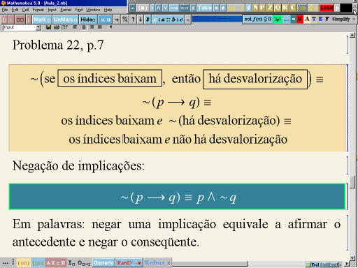Click the A·X = B matrix button
The height and width of the screenshot is (268, 358).
[55, 263]
